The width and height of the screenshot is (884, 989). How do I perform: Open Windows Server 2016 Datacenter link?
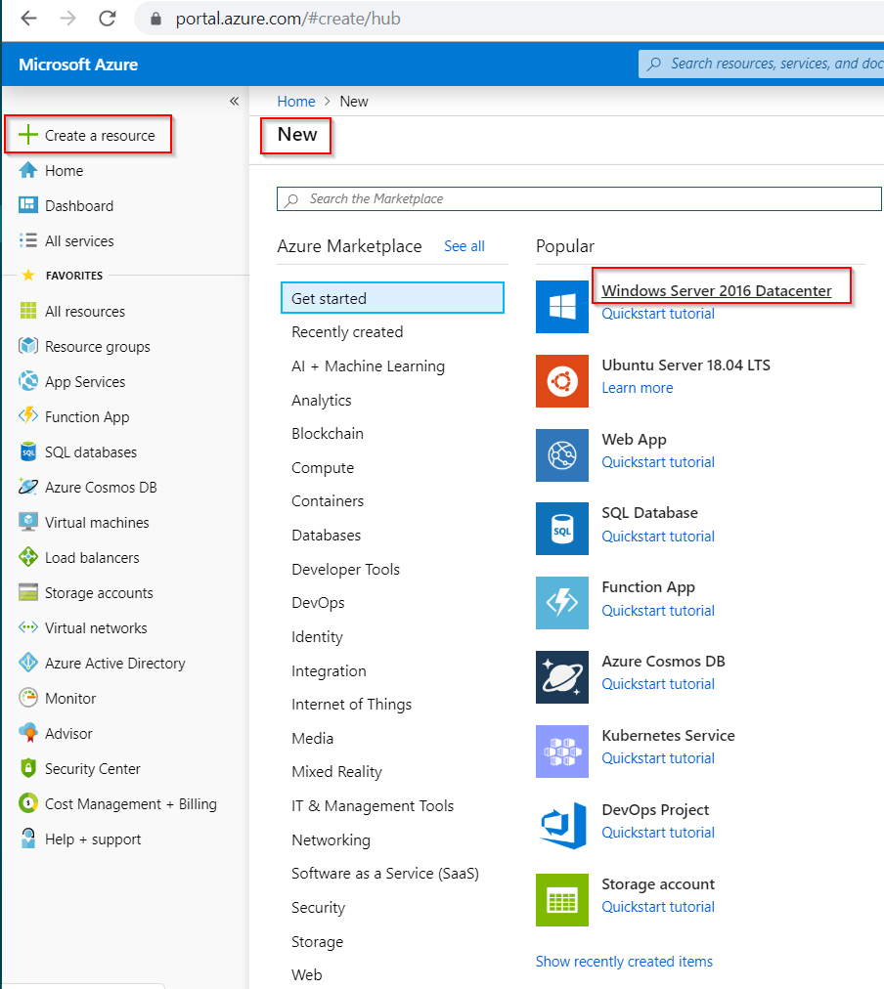[716, 291]
